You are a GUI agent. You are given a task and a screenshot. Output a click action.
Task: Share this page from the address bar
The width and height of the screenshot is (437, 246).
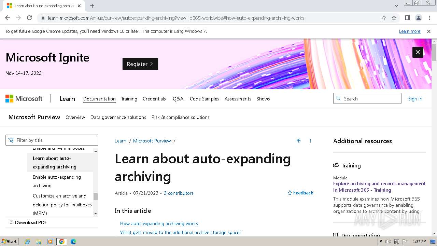point(383,18)
